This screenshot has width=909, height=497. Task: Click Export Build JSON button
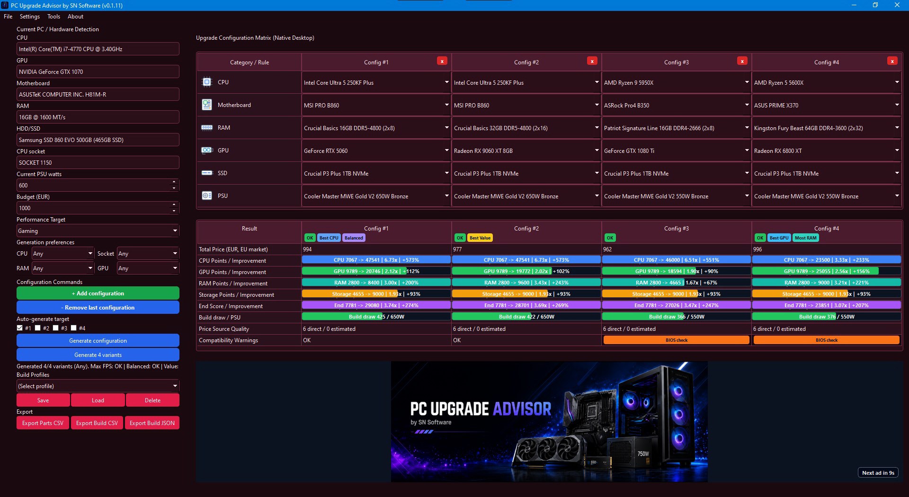tap(152, 423)
